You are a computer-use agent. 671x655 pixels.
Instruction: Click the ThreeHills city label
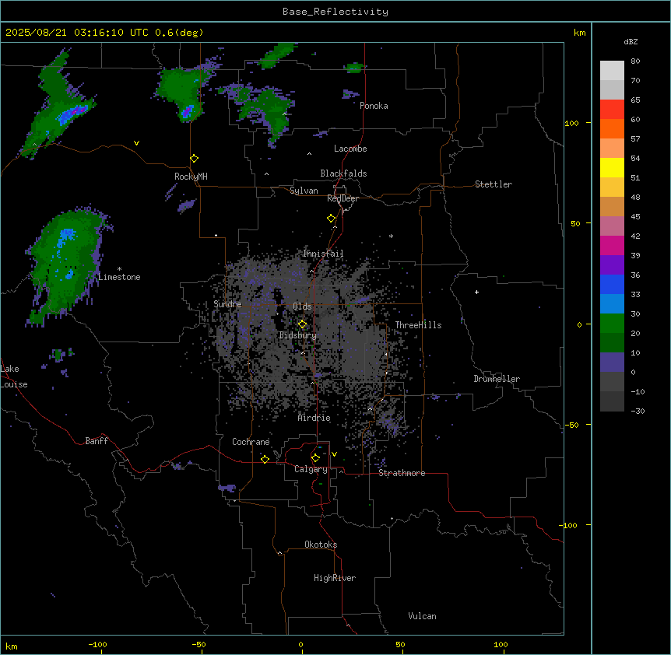[x=418, y=325]
